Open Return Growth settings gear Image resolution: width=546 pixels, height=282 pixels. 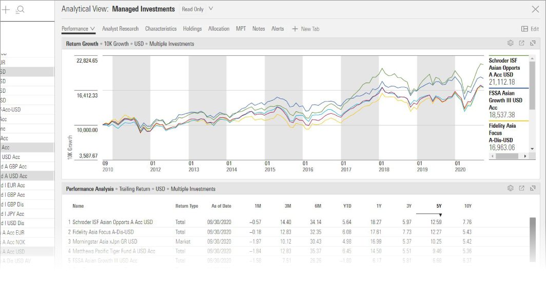(x=510, y=44)
